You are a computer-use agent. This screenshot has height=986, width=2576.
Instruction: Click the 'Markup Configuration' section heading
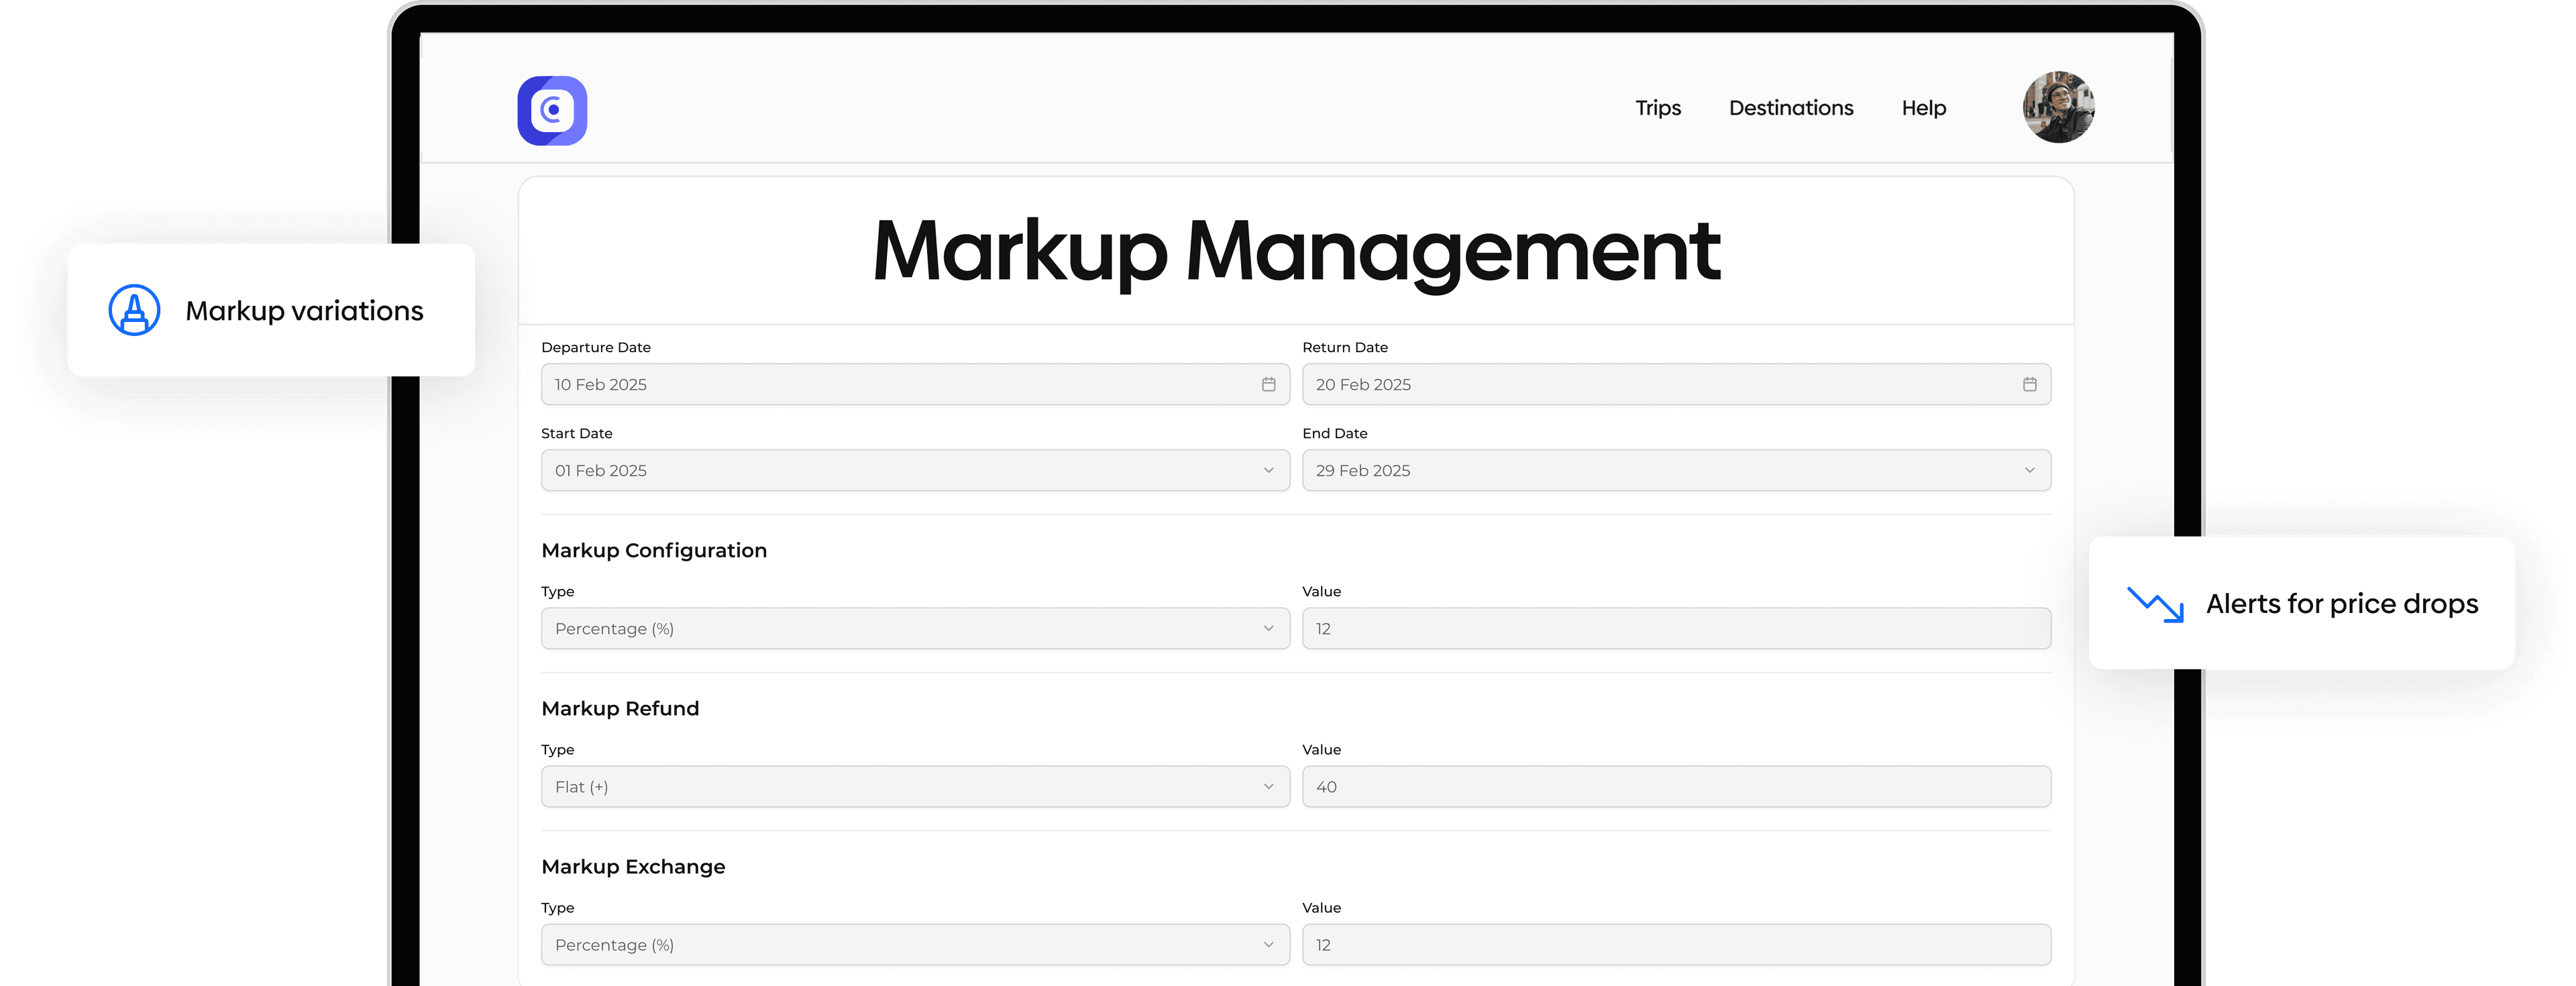coord(654,550)
